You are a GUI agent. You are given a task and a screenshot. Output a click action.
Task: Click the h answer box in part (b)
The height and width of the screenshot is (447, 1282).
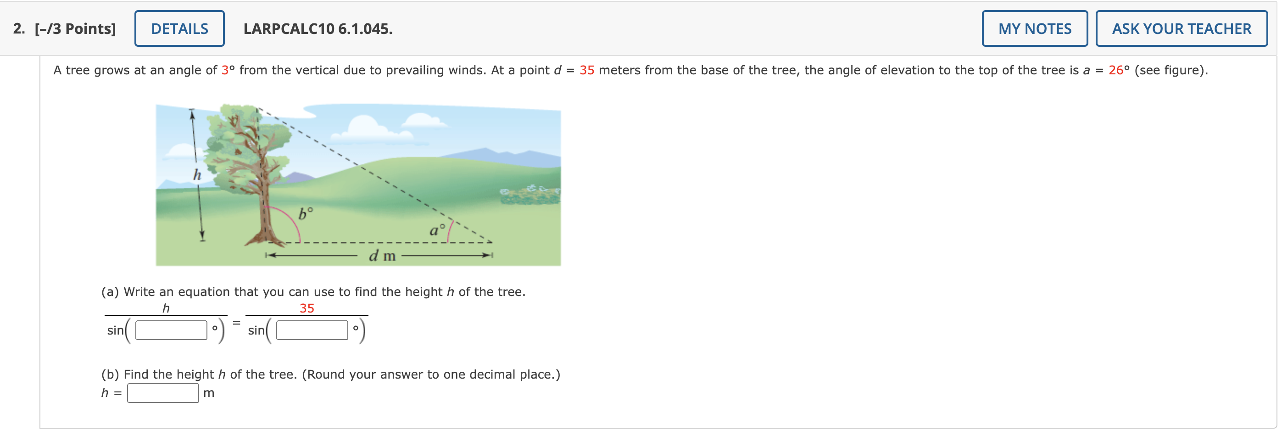click(162, 393)
